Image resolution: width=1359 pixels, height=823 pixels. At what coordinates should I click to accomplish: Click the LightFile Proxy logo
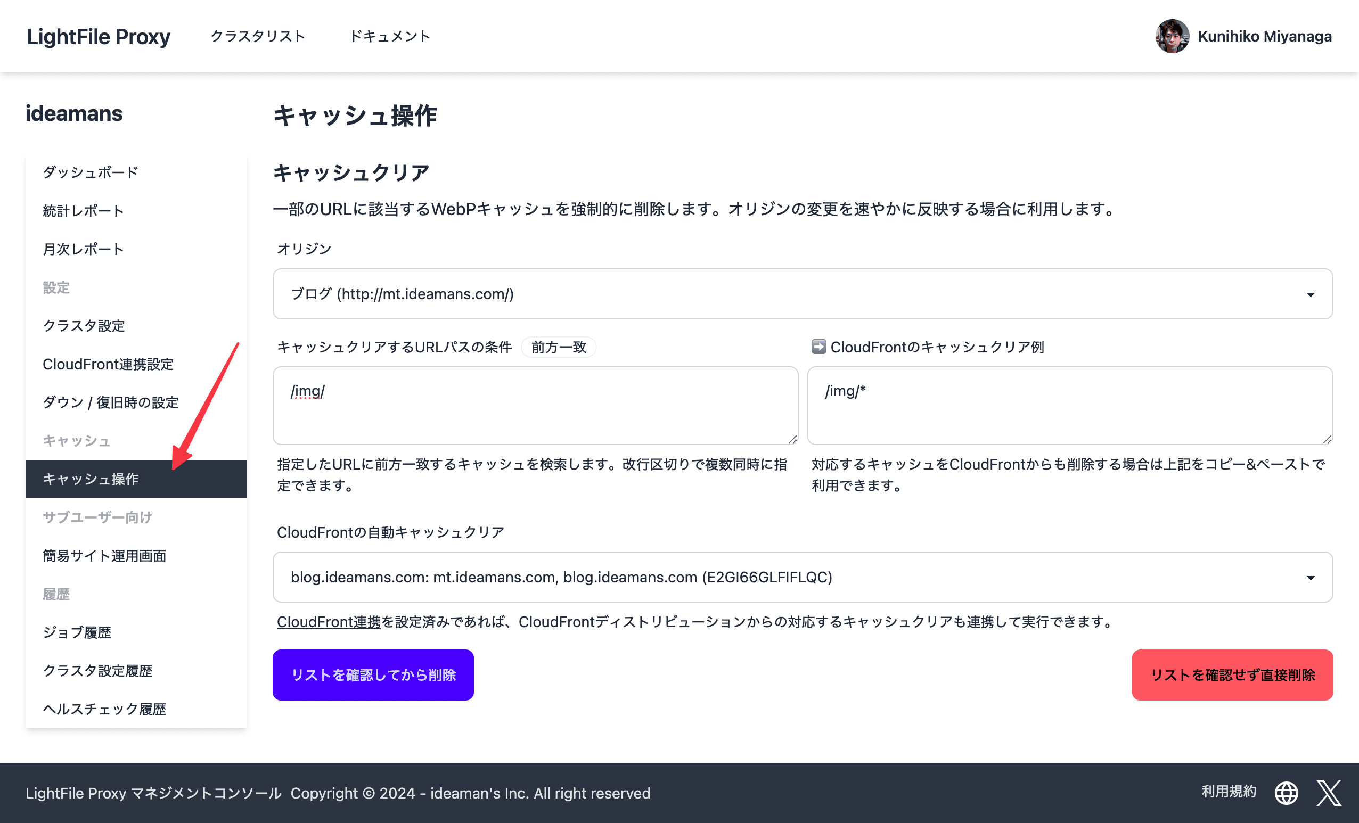[x=98, y=36]
